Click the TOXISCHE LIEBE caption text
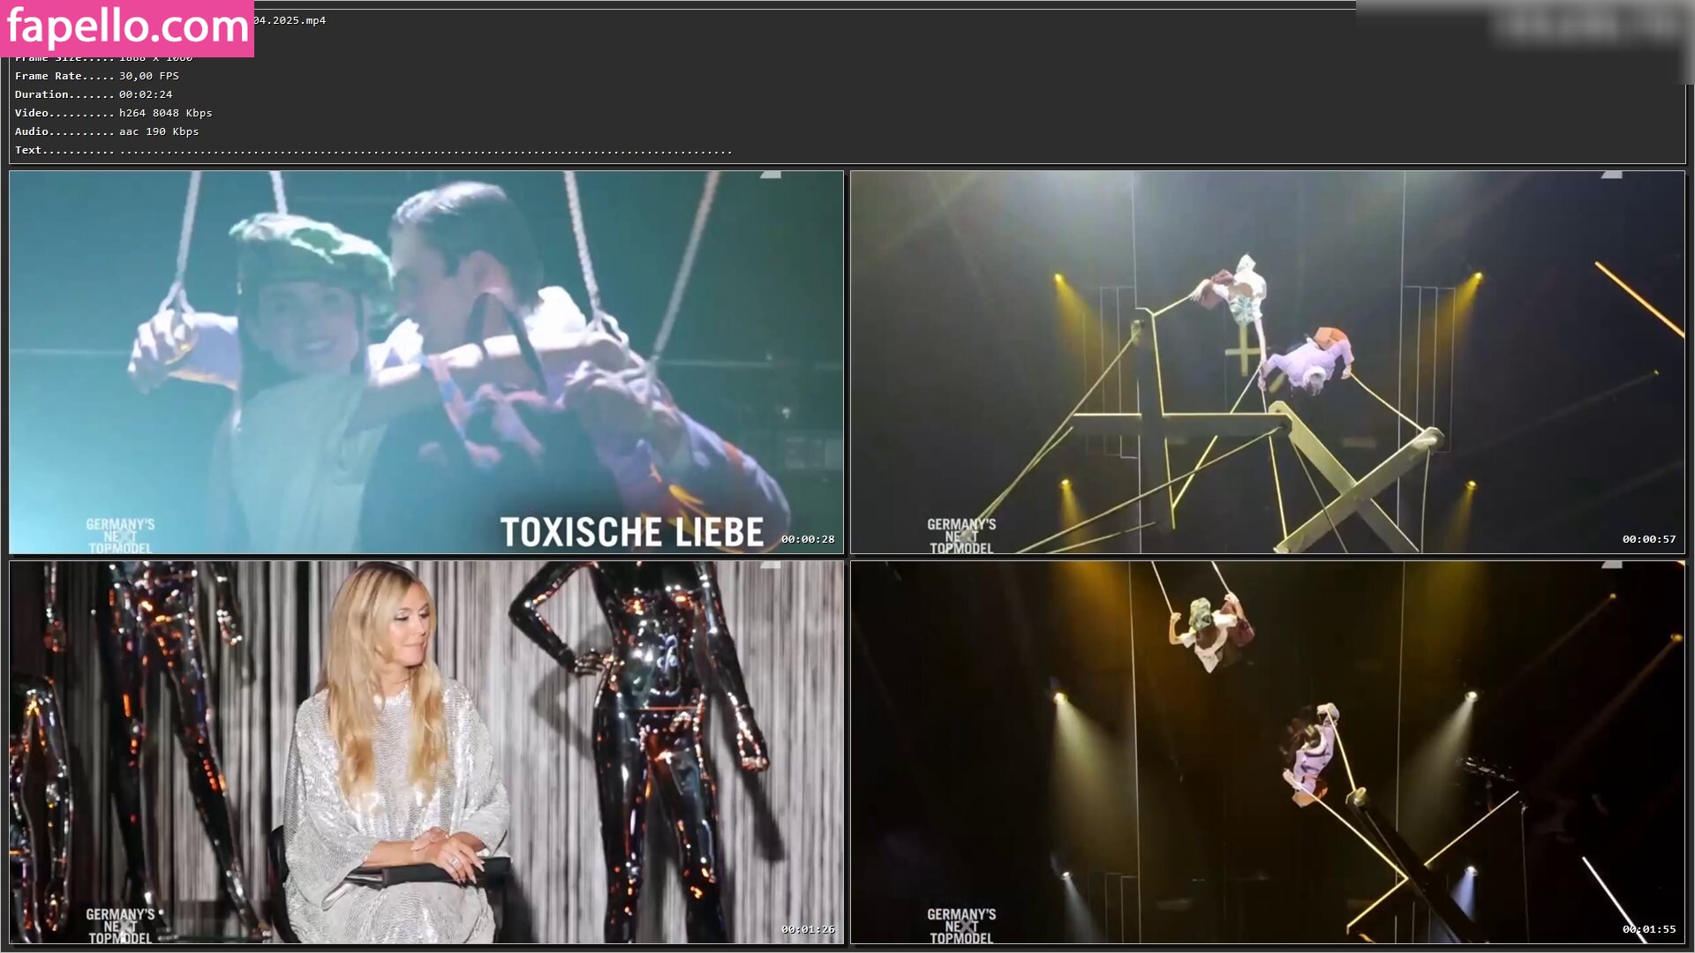The height and width of the screenshot is (953, 1695). pos(632,532)
